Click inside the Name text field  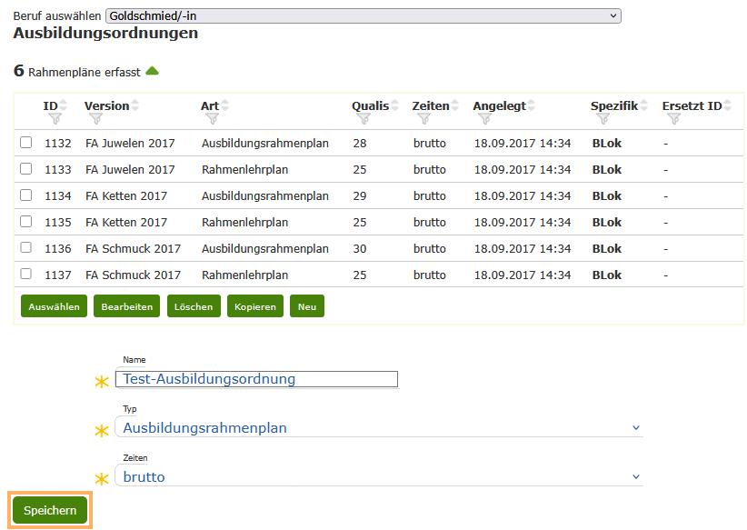point(255,379)
